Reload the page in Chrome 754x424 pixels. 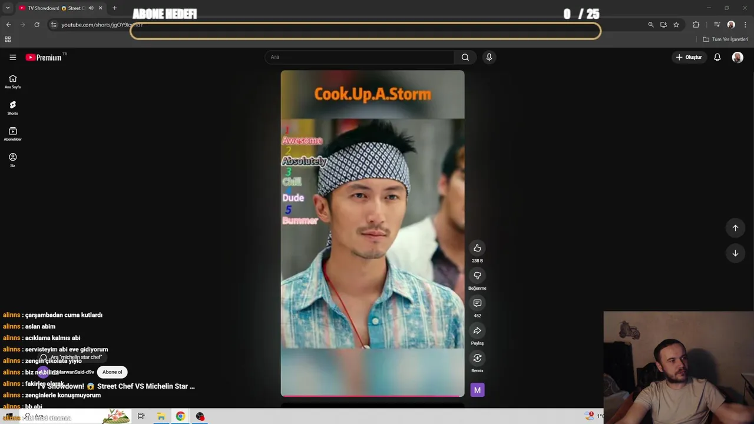pos(37,25)
